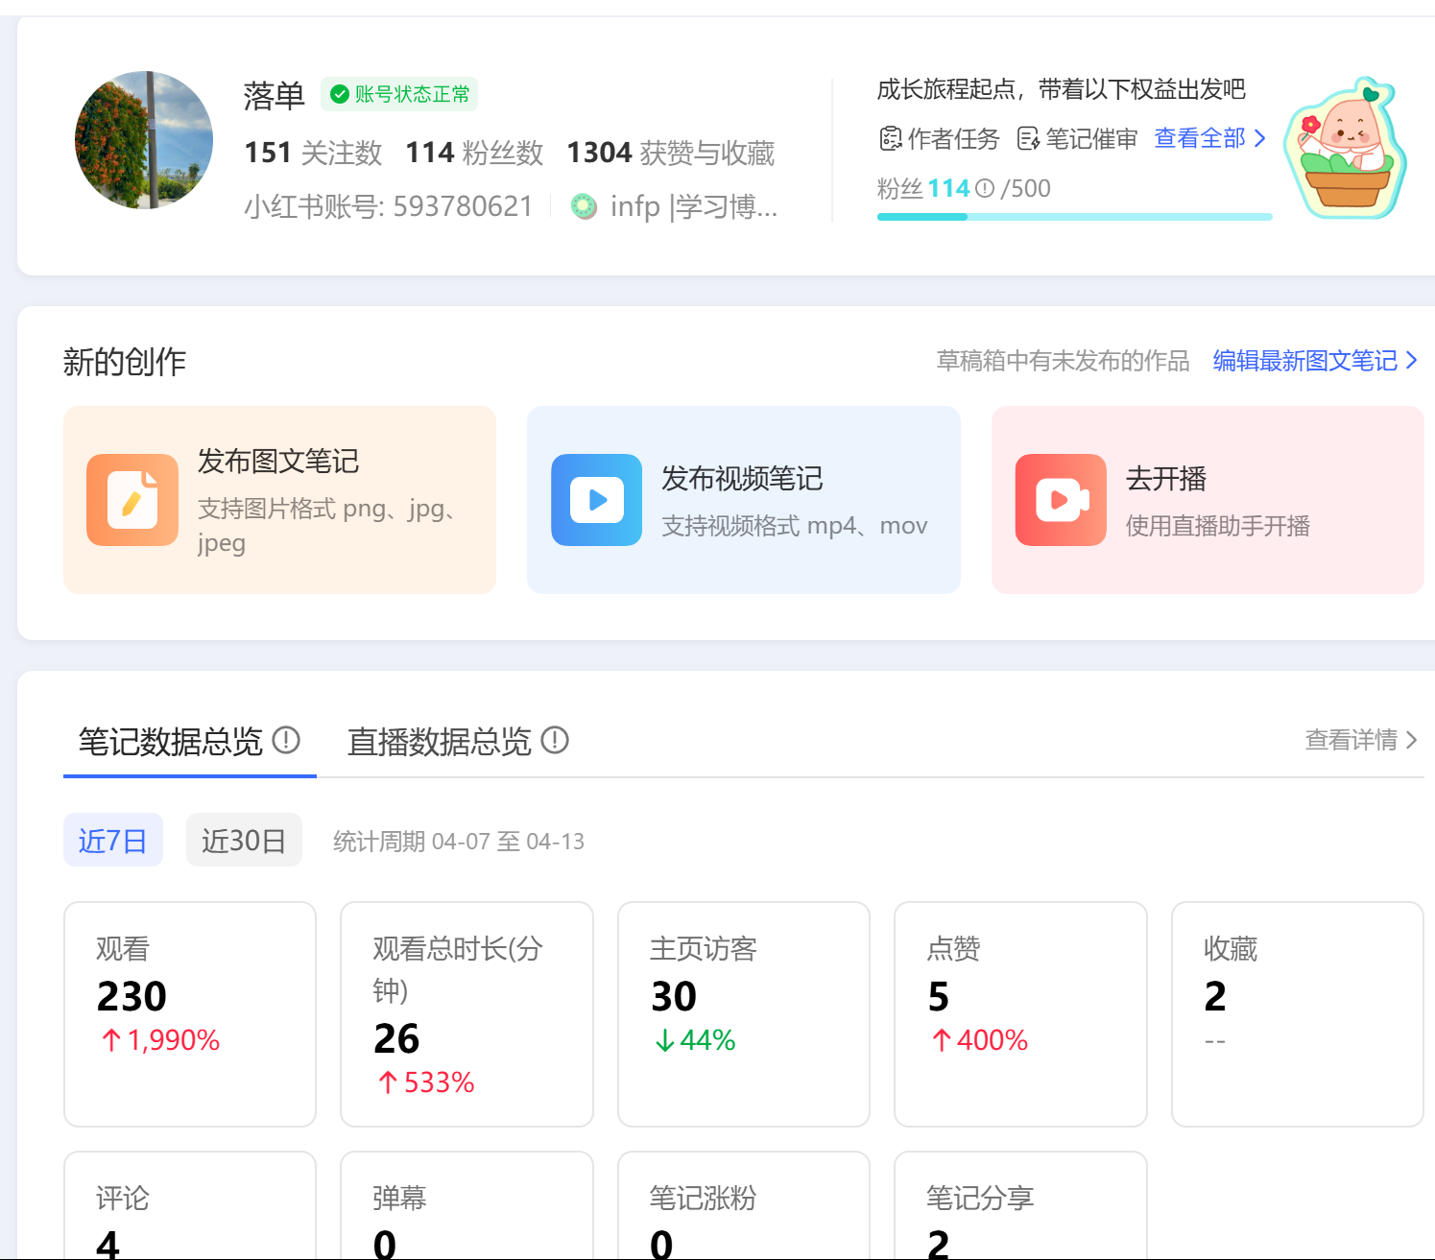
Task: Select the 近7日 date range
Action: point(112,840)
